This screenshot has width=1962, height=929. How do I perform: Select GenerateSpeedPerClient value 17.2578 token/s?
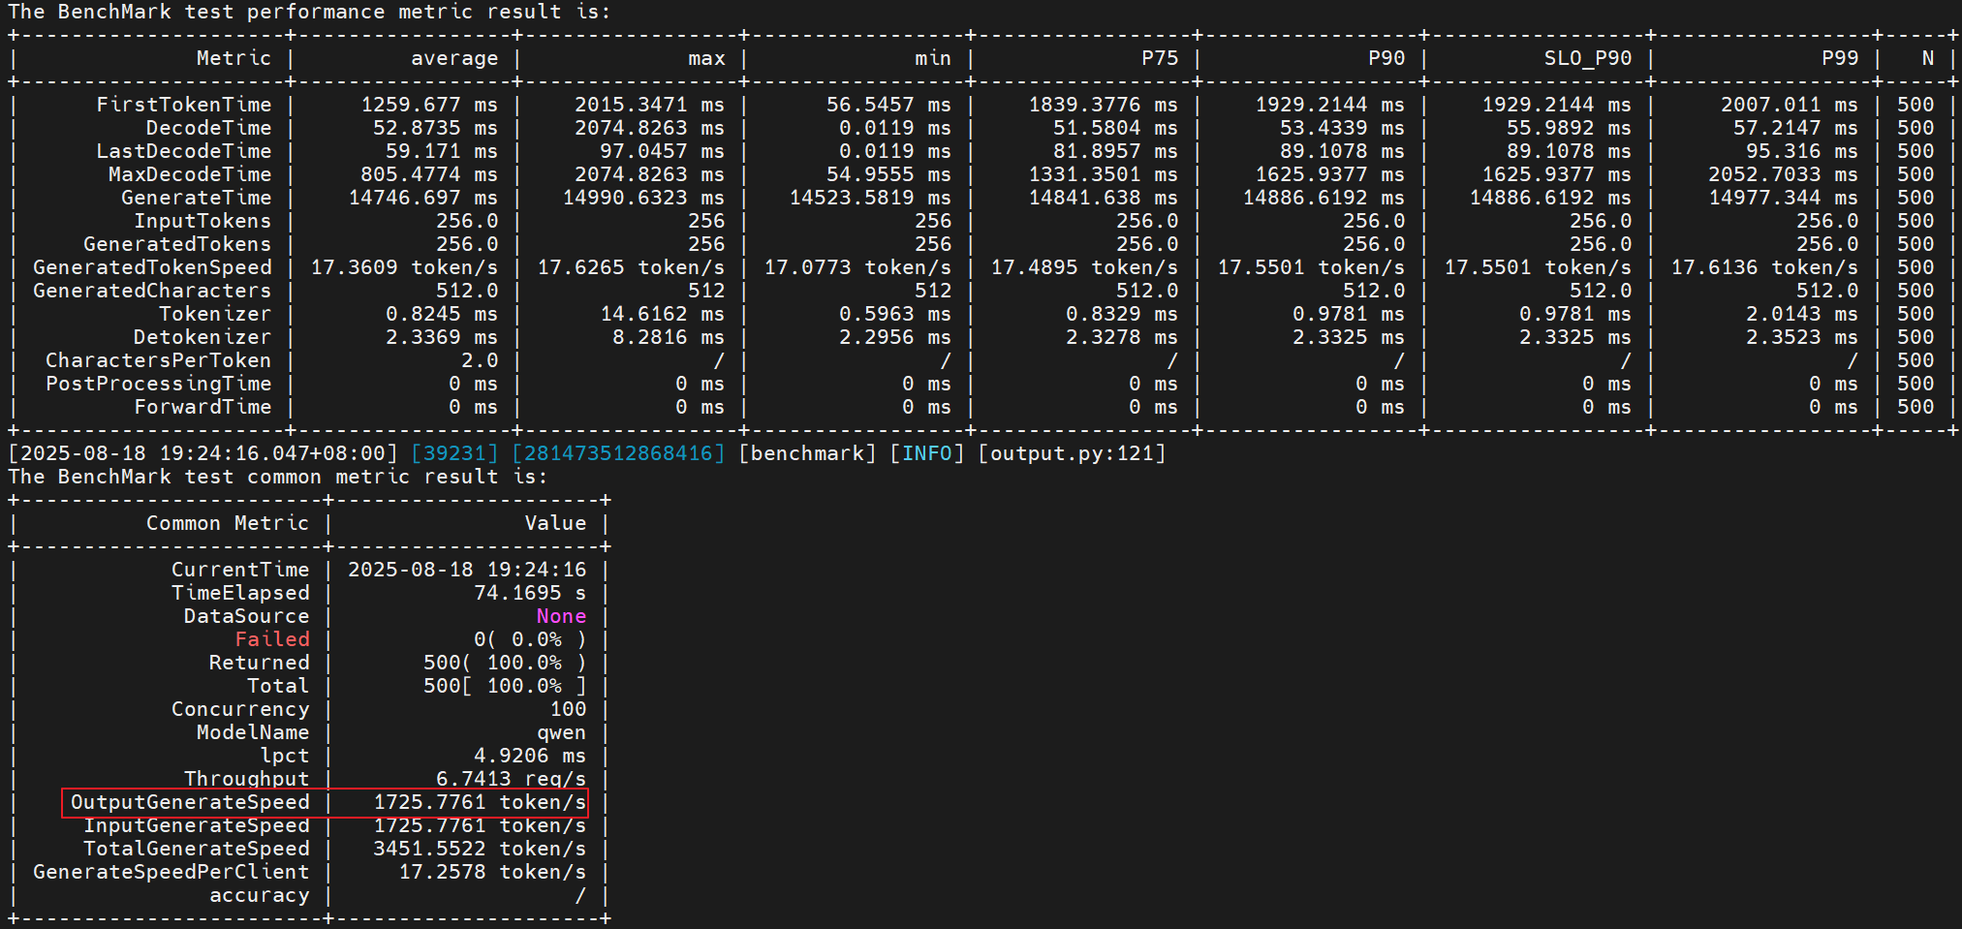pos(492,872)
